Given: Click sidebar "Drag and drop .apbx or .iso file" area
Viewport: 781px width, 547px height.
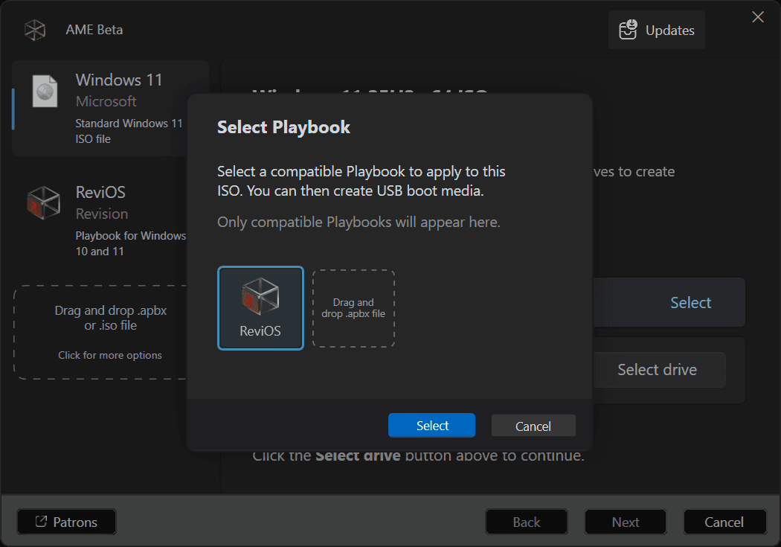Looking at the screenshot, I should 110,318.
